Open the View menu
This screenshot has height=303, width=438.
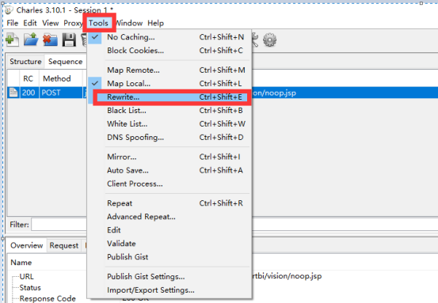50,23
